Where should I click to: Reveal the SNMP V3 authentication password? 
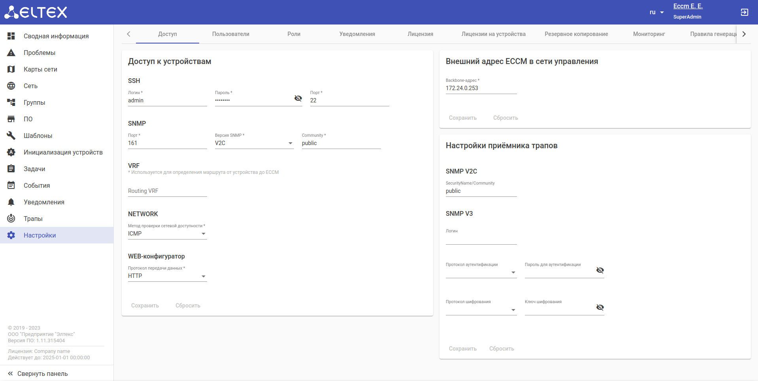600,270
